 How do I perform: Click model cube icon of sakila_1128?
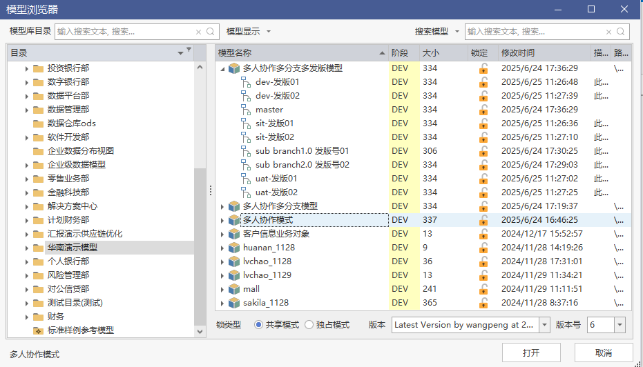[233, 303]
